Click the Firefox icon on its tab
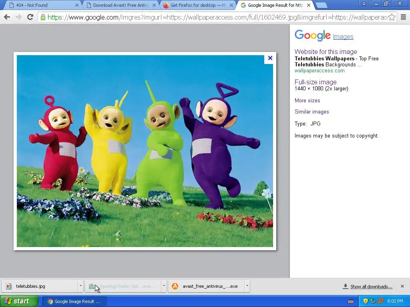This screenshot has height=307, width=410. pos(166,5)
